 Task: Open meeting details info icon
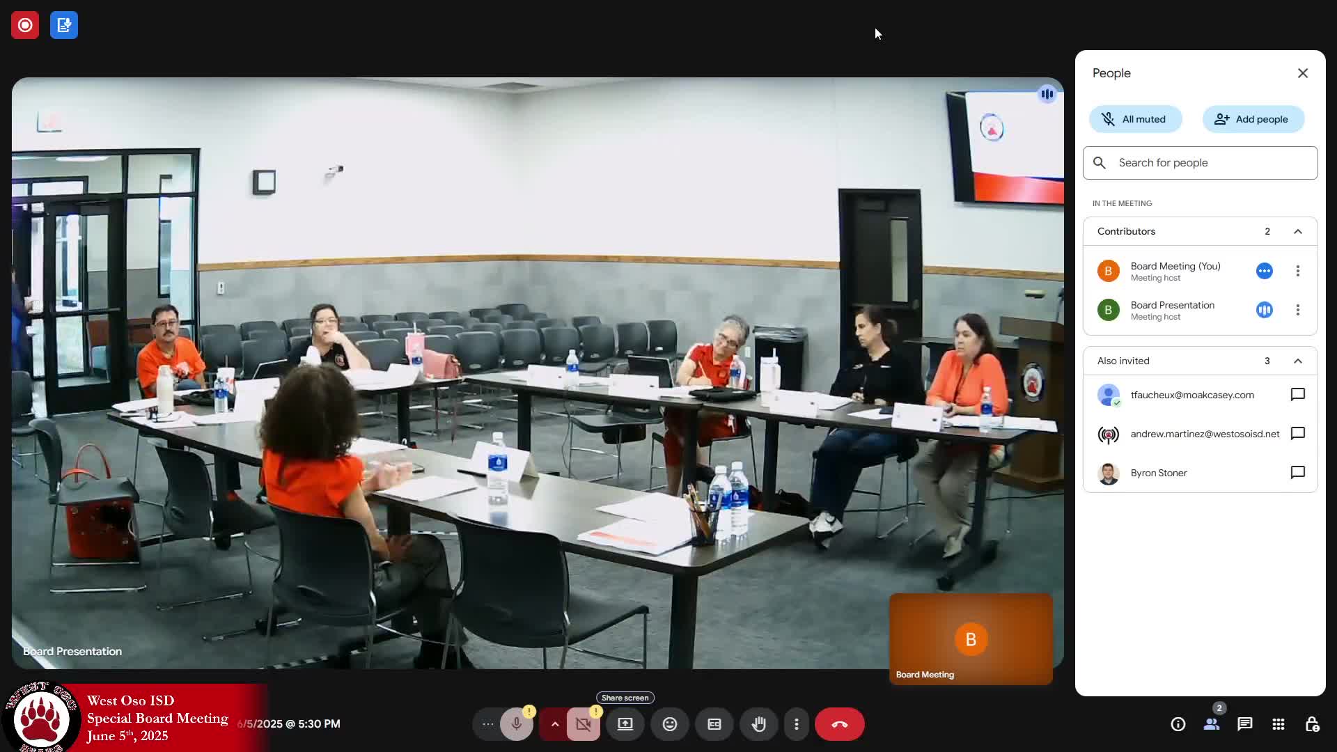[1178, 724]
